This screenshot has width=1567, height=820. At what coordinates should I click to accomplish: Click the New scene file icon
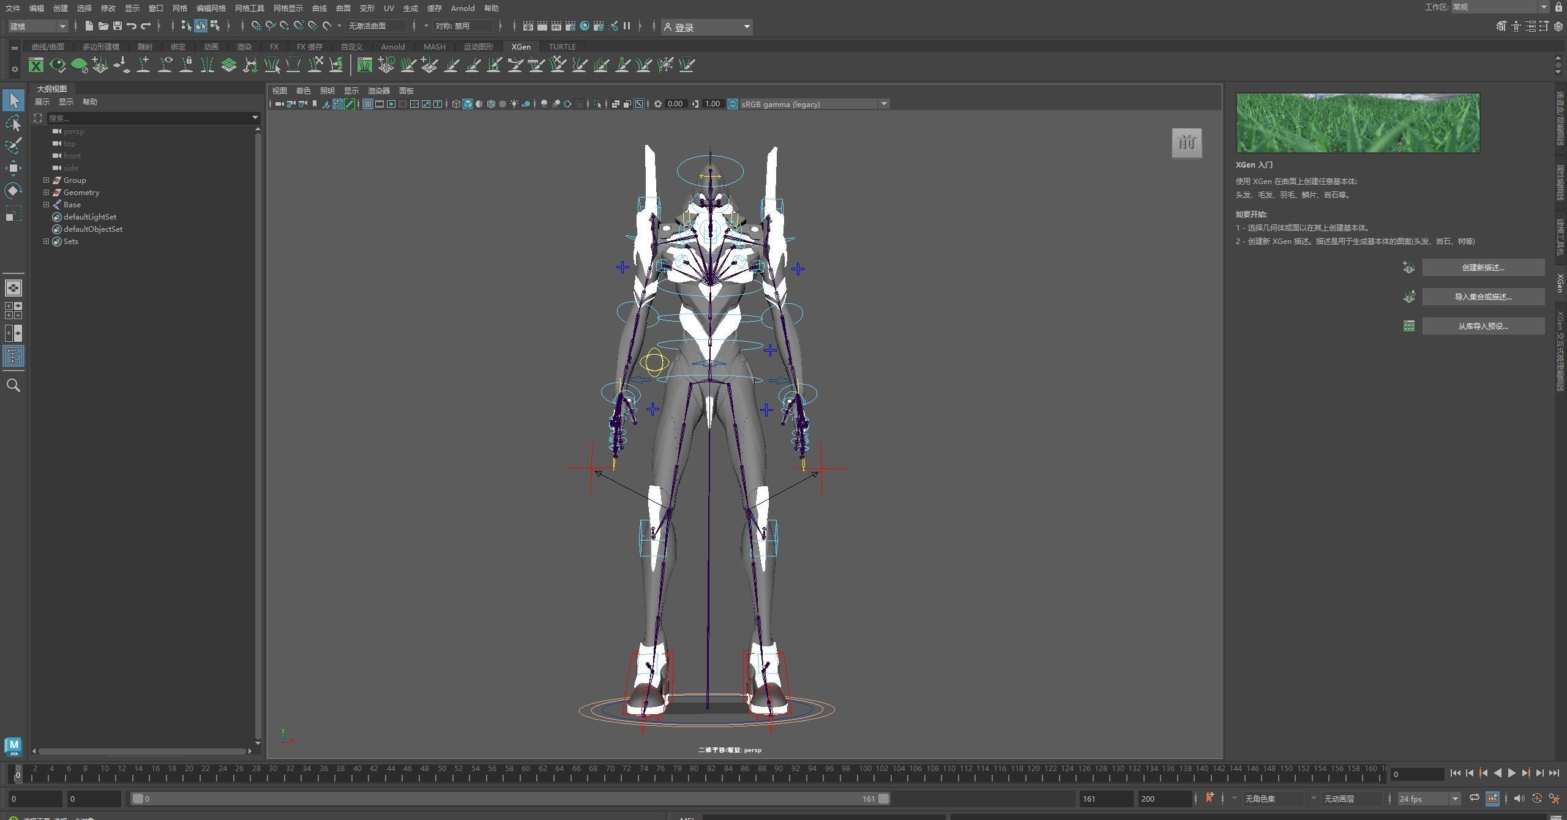[x=89, y=26]
